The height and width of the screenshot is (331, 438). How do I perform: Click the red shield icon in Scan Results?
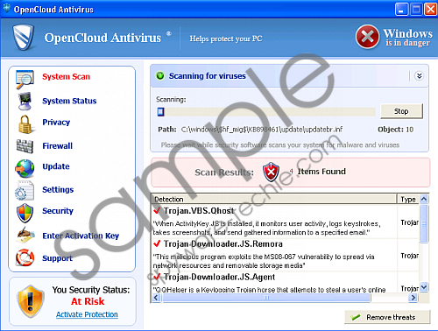[271, 172]
